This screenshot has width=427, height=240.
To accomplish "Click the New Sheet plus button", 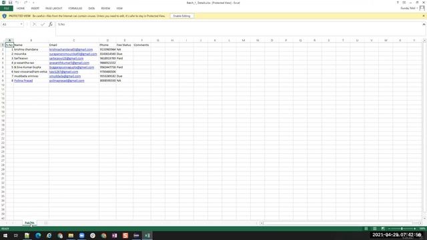I will pos(46,223).
